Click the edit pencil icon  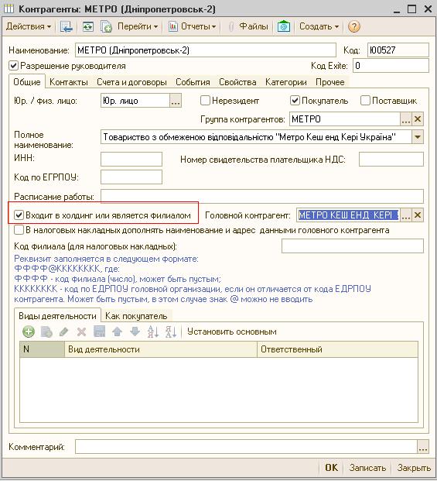(63, 332)
